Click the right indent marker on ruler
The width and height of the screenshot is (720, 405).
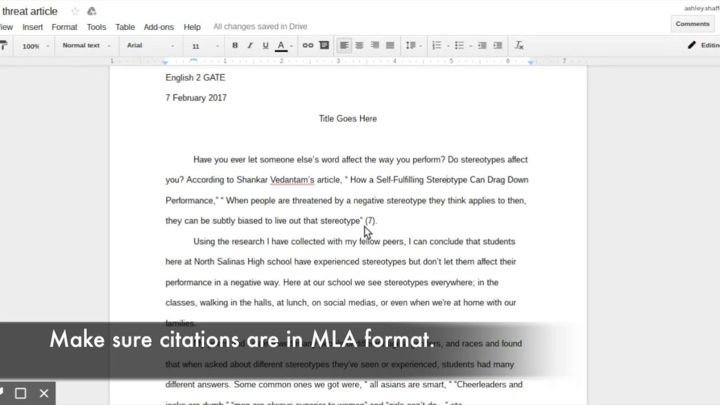tap(530, 62)
